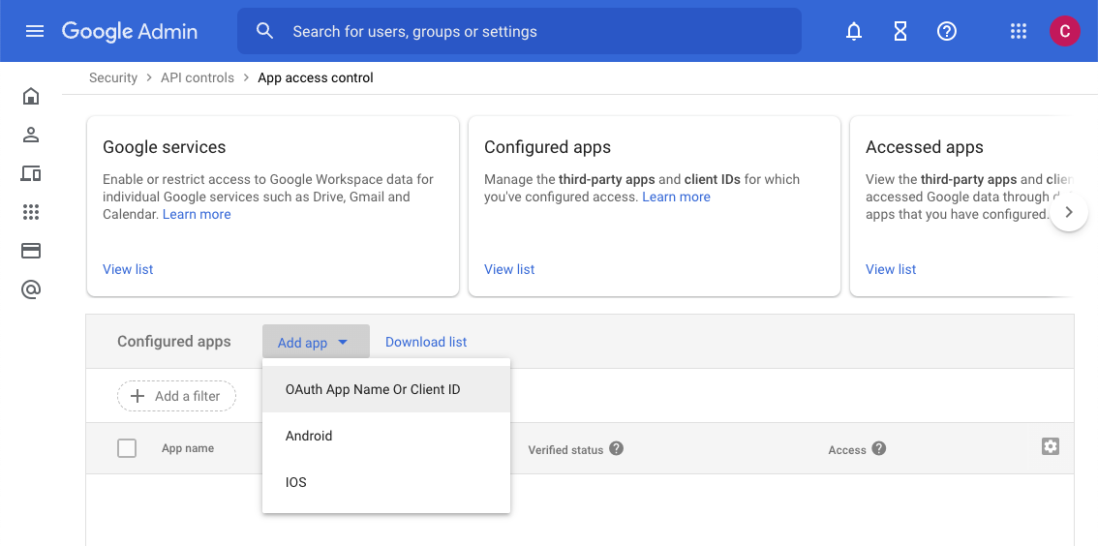Open View list under Accessed apps
Screen dimensions: 1098x546
point(891,269)
